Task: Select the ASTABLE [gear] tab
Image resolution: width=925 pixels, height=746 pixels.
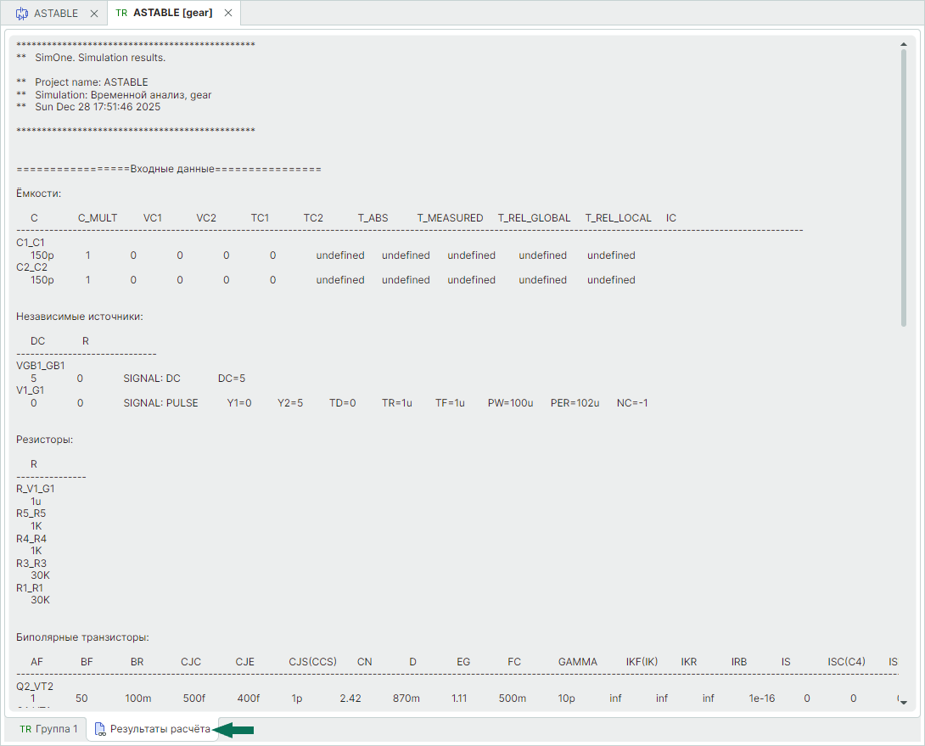Action: coord(173,13)
